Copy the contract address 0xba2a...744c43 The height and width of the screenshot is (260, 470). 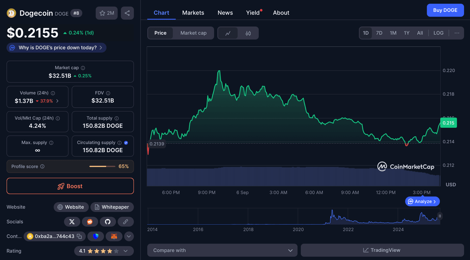coord(80,236)
